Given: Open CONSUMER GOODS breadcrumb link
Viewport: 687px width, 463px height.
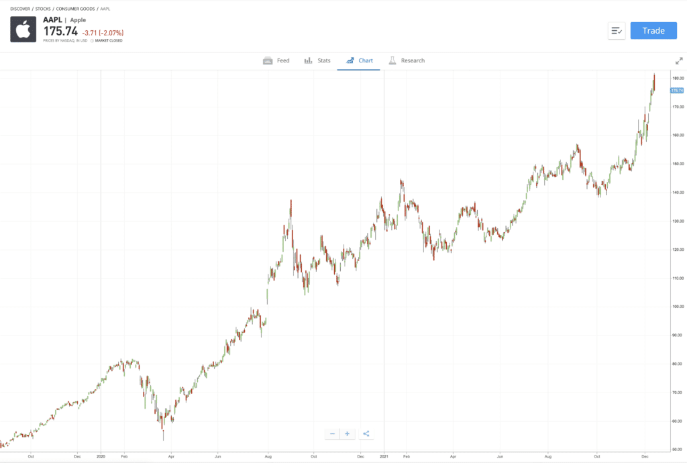Looking at the screenshot, I should [75, 9].
